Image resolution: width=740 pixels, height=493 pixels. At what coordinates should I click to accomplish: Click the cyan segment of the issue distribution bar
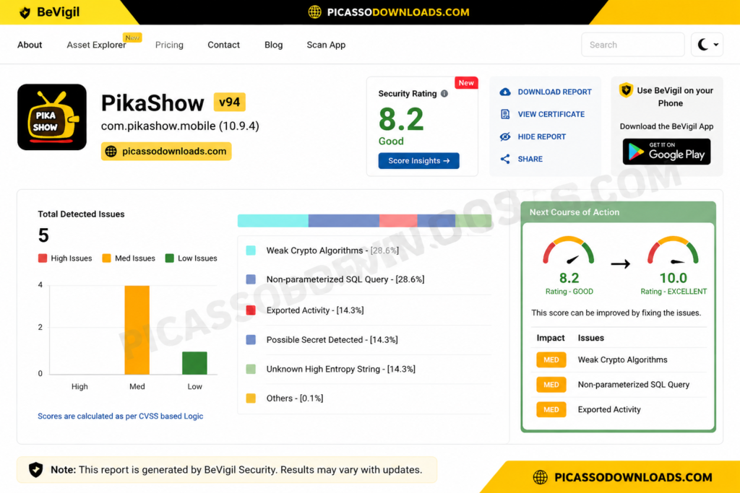272,221
